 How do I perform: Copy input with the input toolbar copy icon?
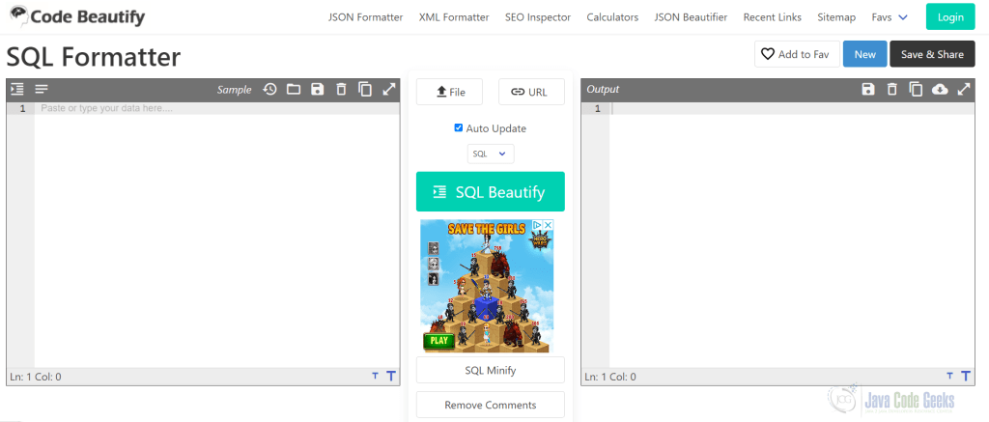point(365,90)
